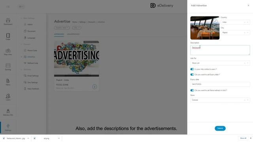Submit the Add Advertise form

pos(220,128)
